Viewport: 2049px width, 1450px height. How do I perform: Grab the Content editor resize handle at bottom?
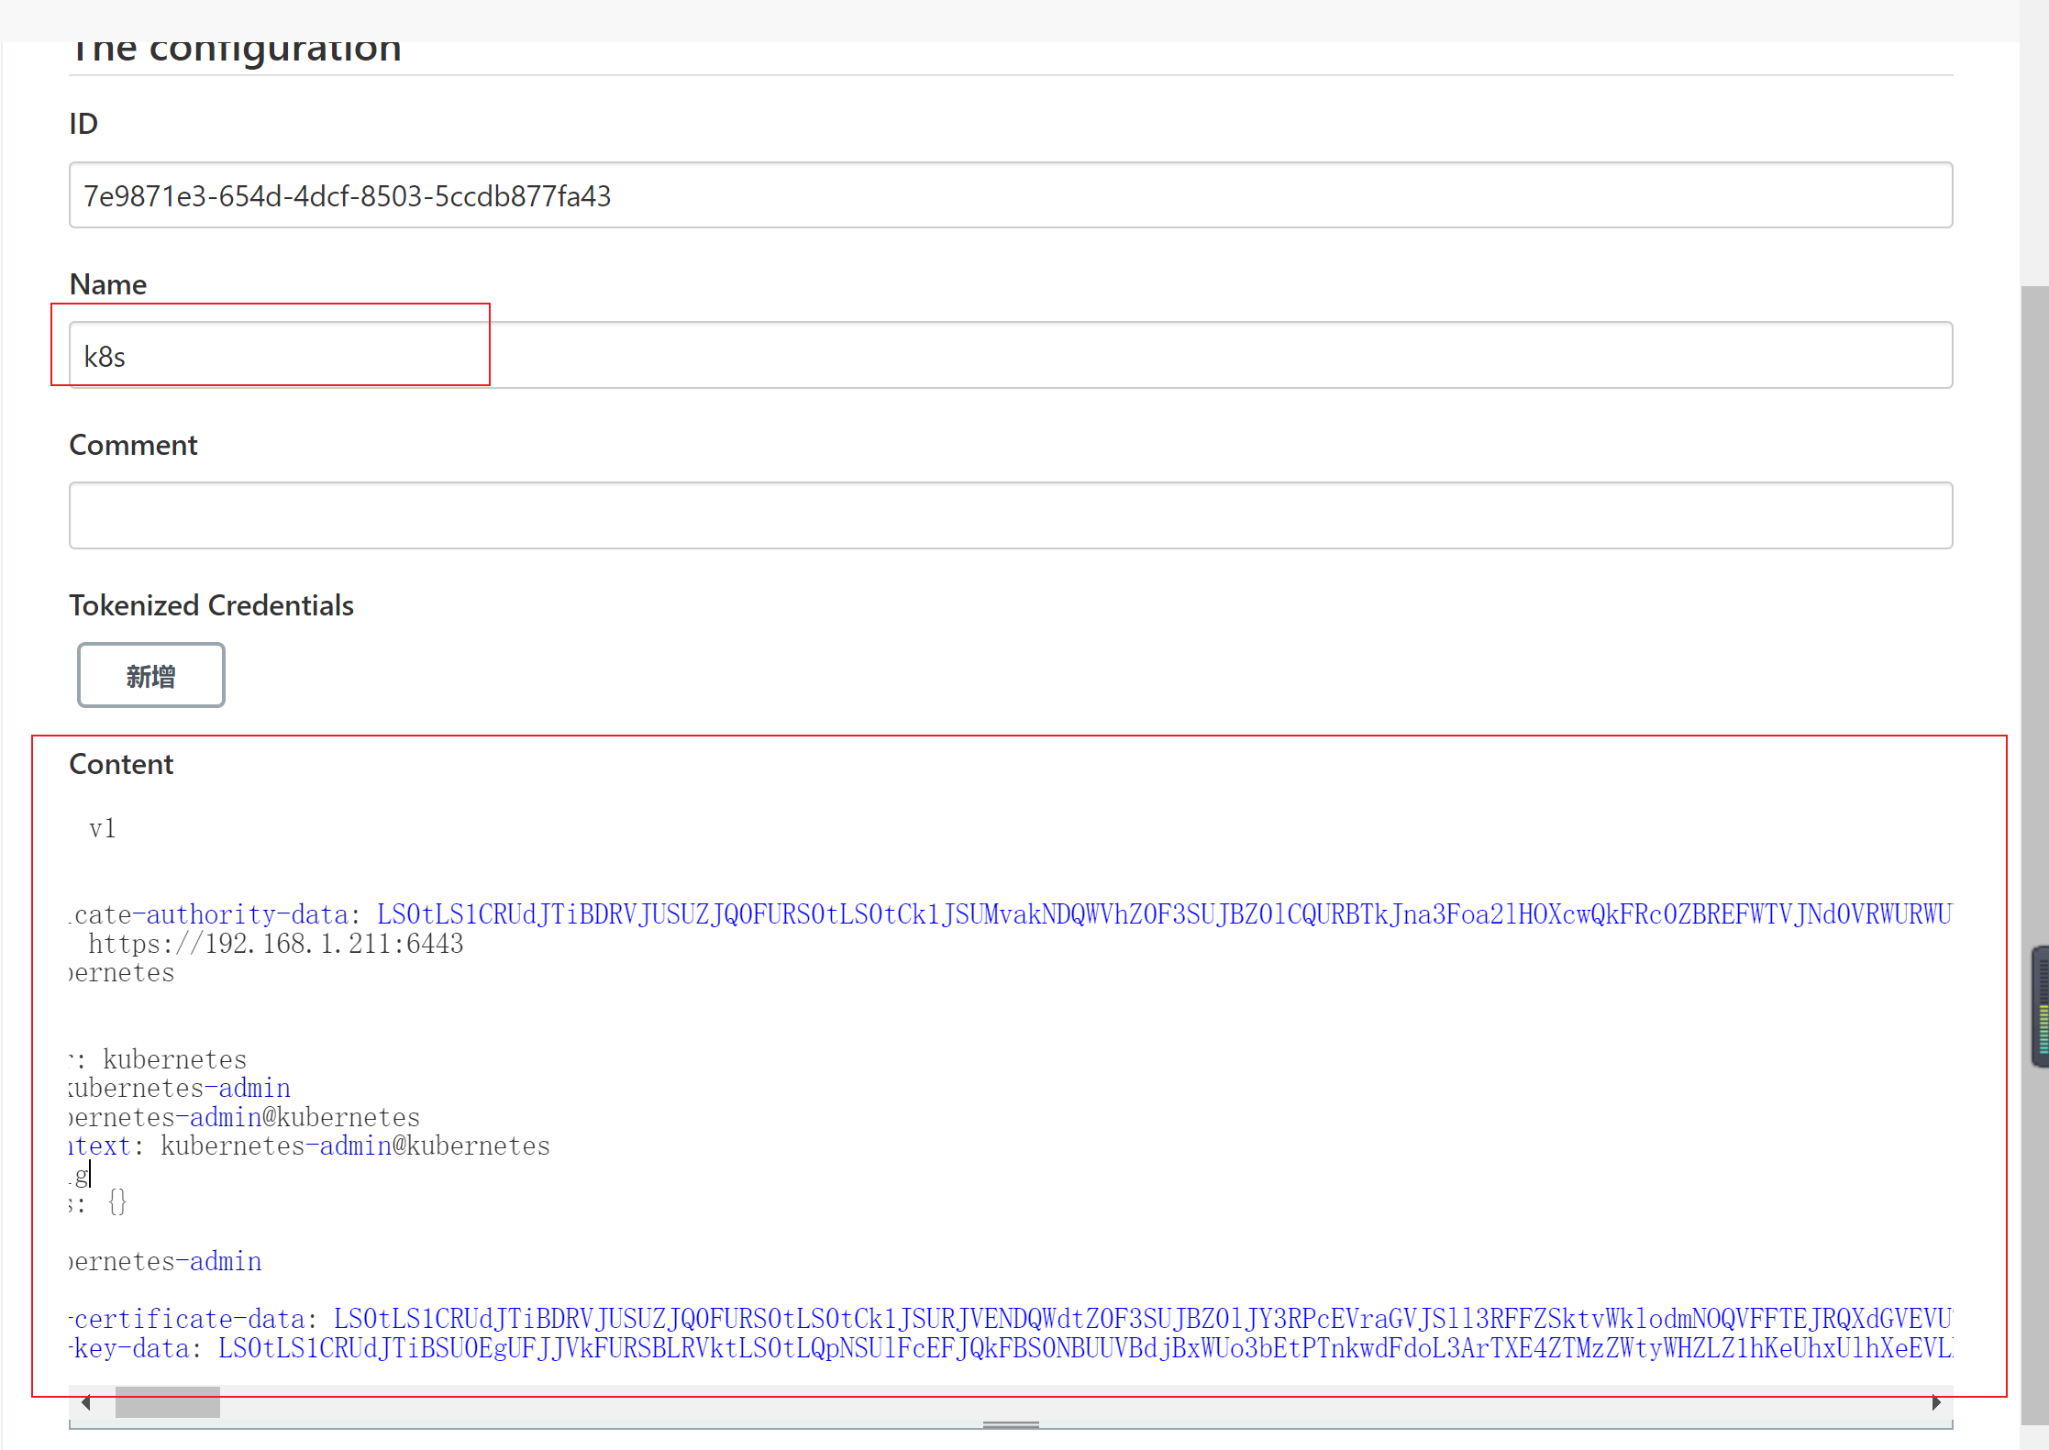click(x=1010, y=1424)
